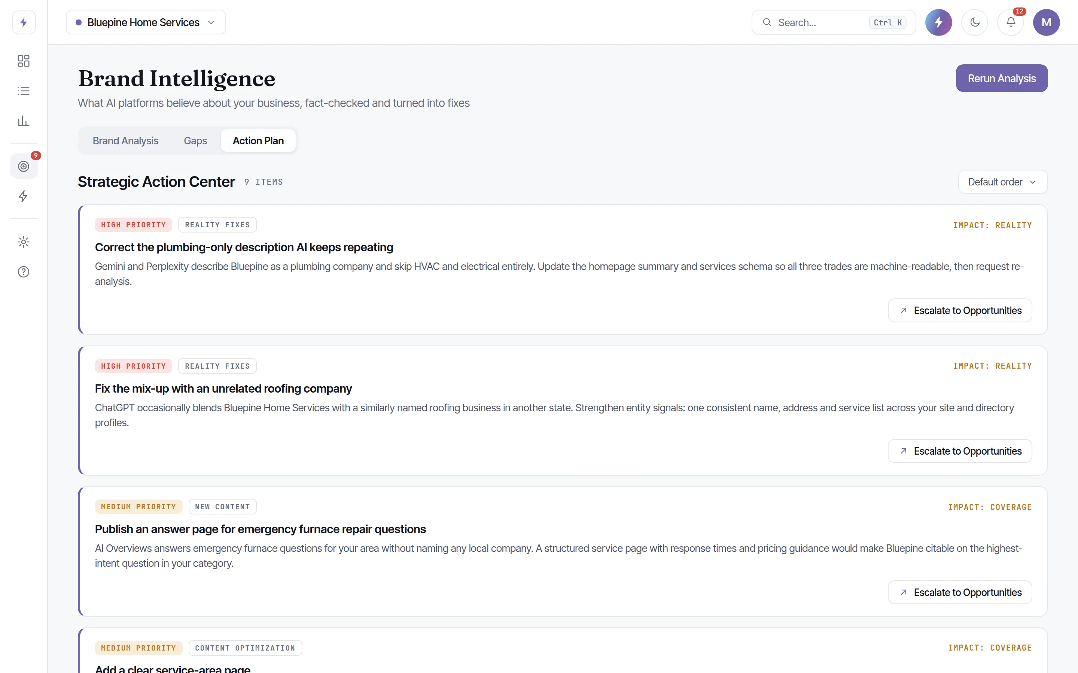
Task: Open the dashboard grid icon in sidebar
Action: tap(24, 61)
